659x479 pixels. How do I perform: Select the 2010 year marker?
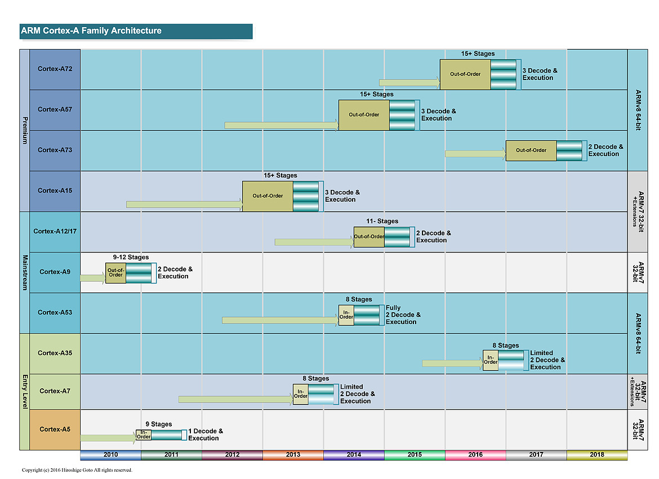(x=110, y=455)
